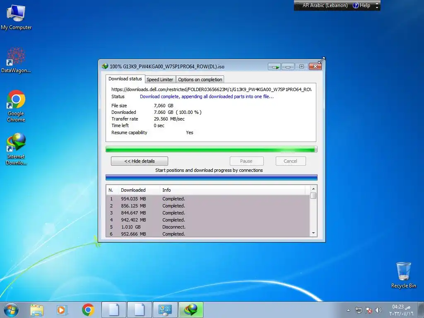
Task: Click the File size value 7,060 GB
Action: click(164, 106)
